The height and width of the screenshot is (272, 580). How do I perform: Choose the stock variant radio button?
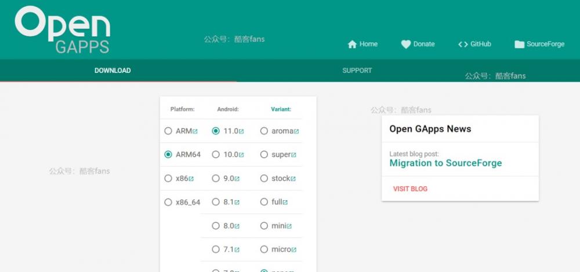click(264, 179)
